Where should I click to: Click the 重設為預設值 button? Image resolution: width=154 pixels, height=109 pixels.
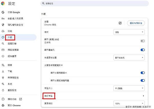tap(136, 23)
